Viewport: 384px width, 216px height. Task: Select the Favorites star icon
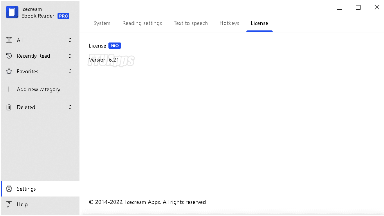click(x=9, y=71)
